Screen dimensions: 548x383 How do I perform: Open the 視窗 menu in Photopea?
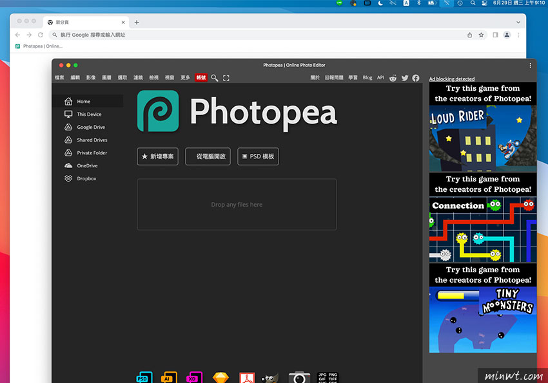pos(170,77)
